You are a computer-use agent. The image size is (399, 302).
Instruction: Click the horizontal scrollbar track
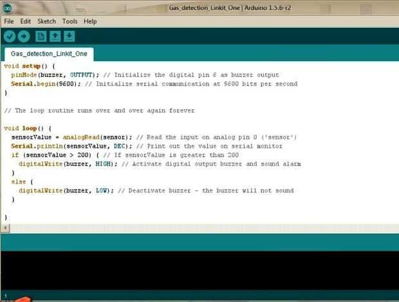[205, 228]
